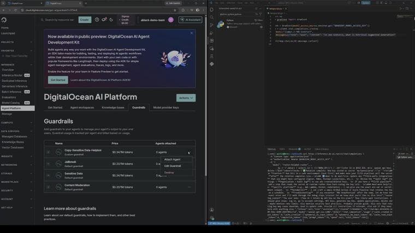Screen dimensions: 415x233
Task: Collapse the Projects sidebar section
Action: point(32,42)
